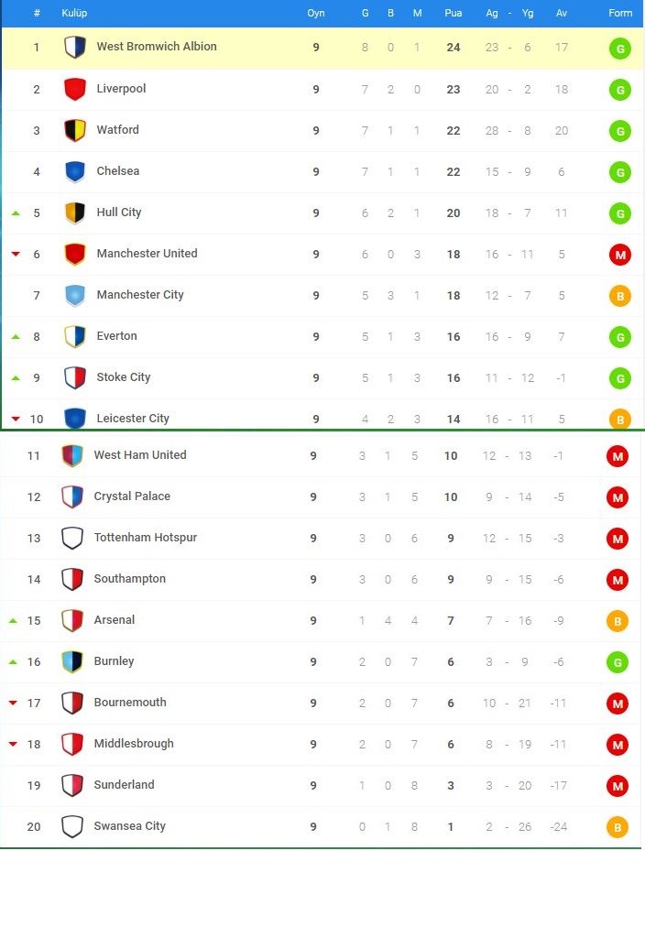
Task: Click the Tottenham Hotspur white shield icon
Action: [x=72, y=538]
